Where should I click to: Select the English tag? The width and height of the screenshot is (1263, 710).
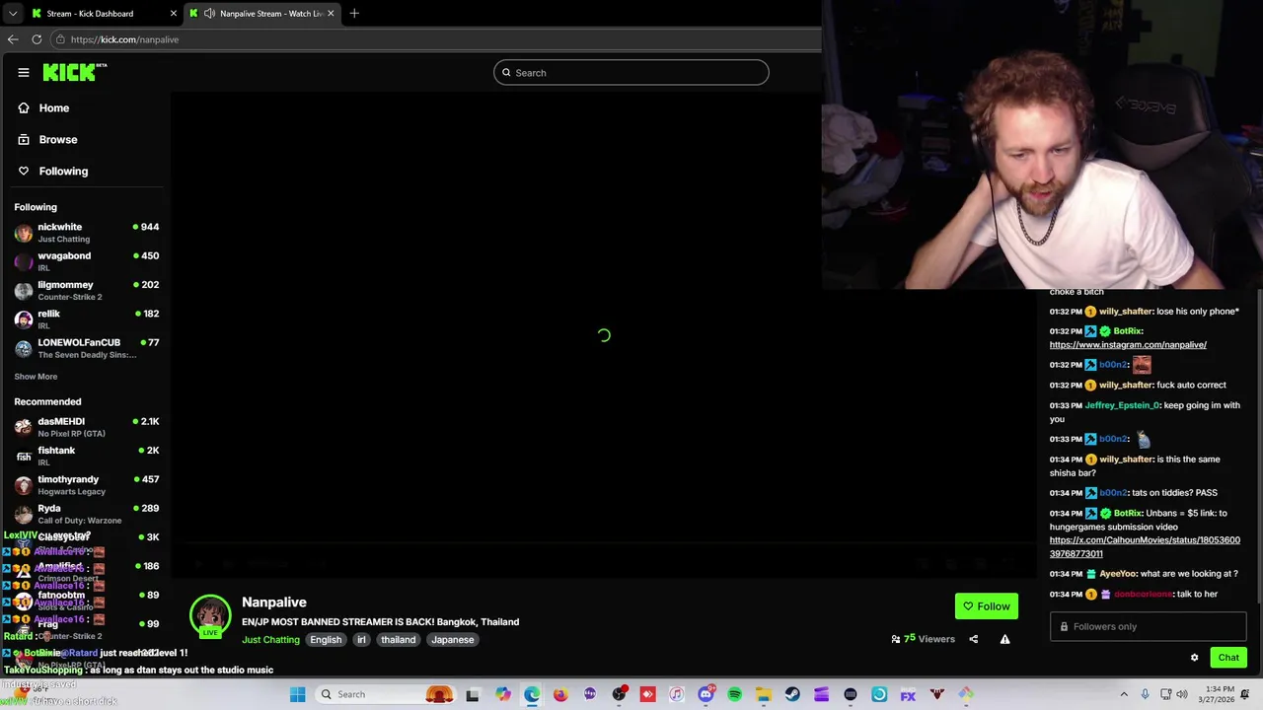(326, 639)
